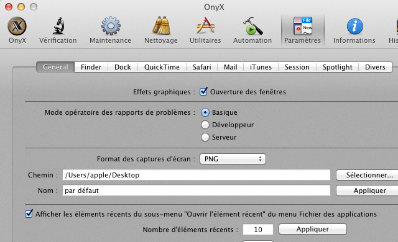Viewport: 398px width, 242px height.
Task: Select the Développeur radio button
Action: [205, 125]
